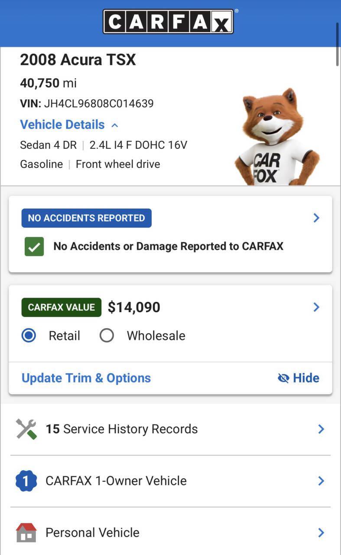This screenshot has width=341, height=555.
Task: Open 15 Service History Records row
Action: [x=171, y=429]
